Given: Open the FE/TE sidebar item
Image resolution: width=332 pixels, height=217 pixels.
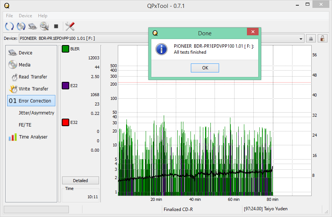Looking at the screenshot, I should (x=31, y=125).
